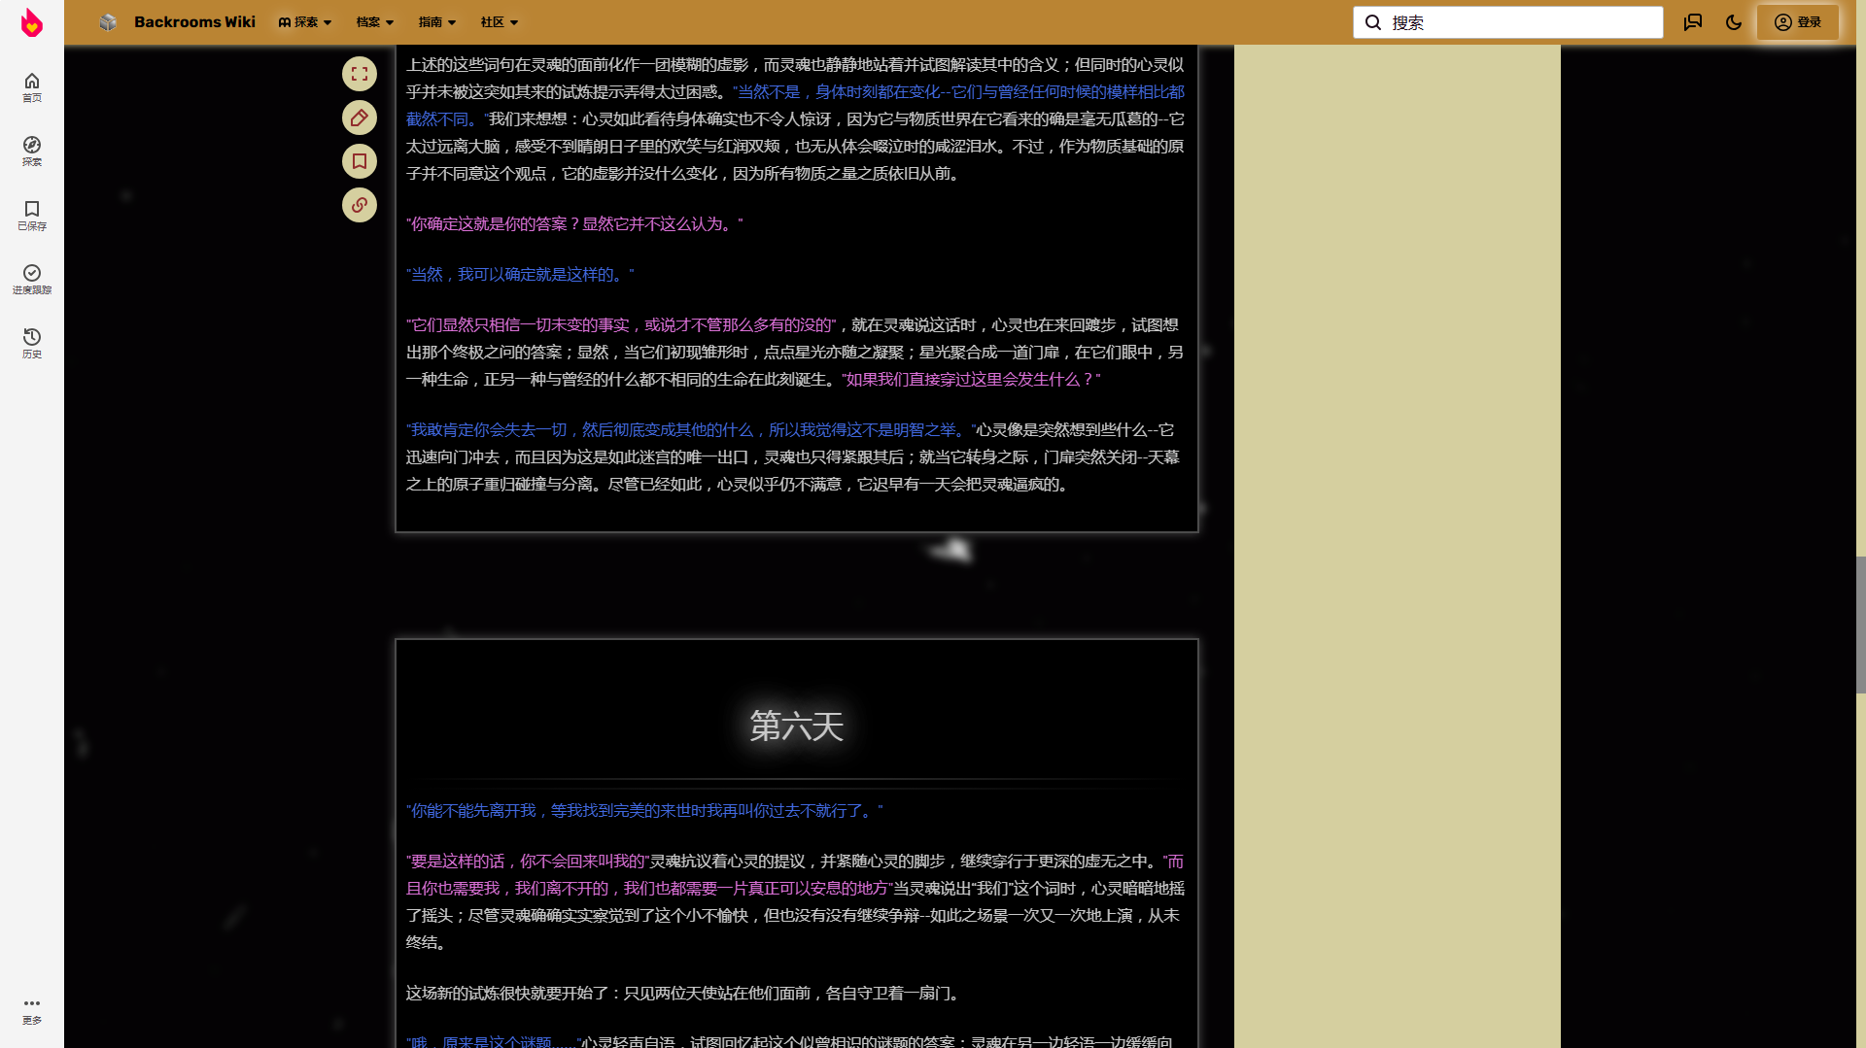This screenshot has height=1048, width=1866.
Task: Open the 历史 history sidebar icon
Action: [32, 343]
